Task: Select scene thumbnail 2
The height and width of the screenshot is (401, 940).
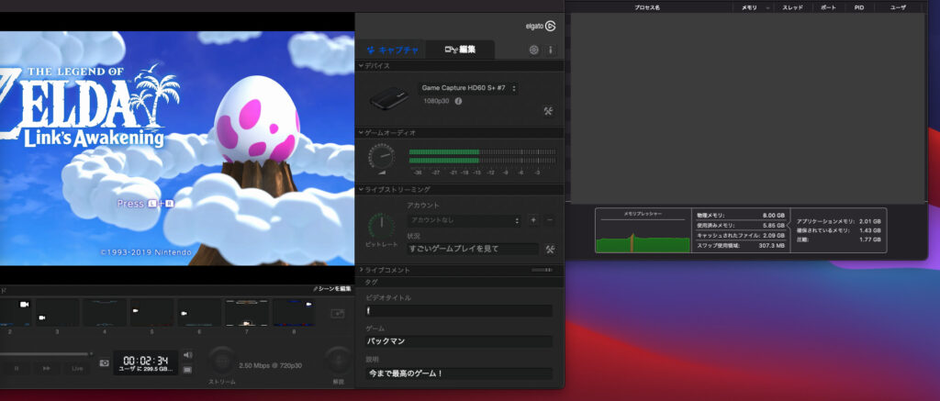Action: click(x=15, y=312)
